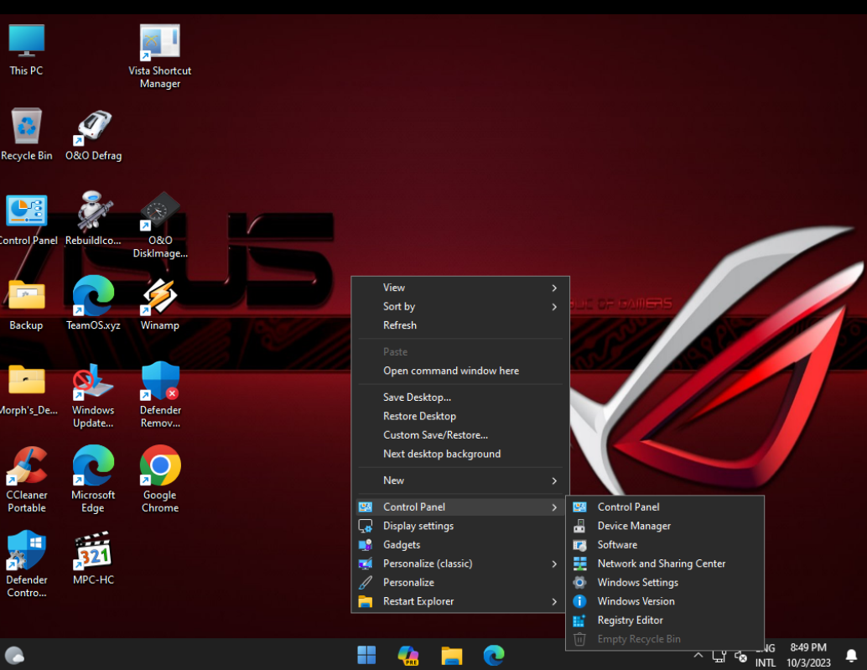Select Control Panel desktop icon
This screenshot has width=867, height=670.
[28, 219]
